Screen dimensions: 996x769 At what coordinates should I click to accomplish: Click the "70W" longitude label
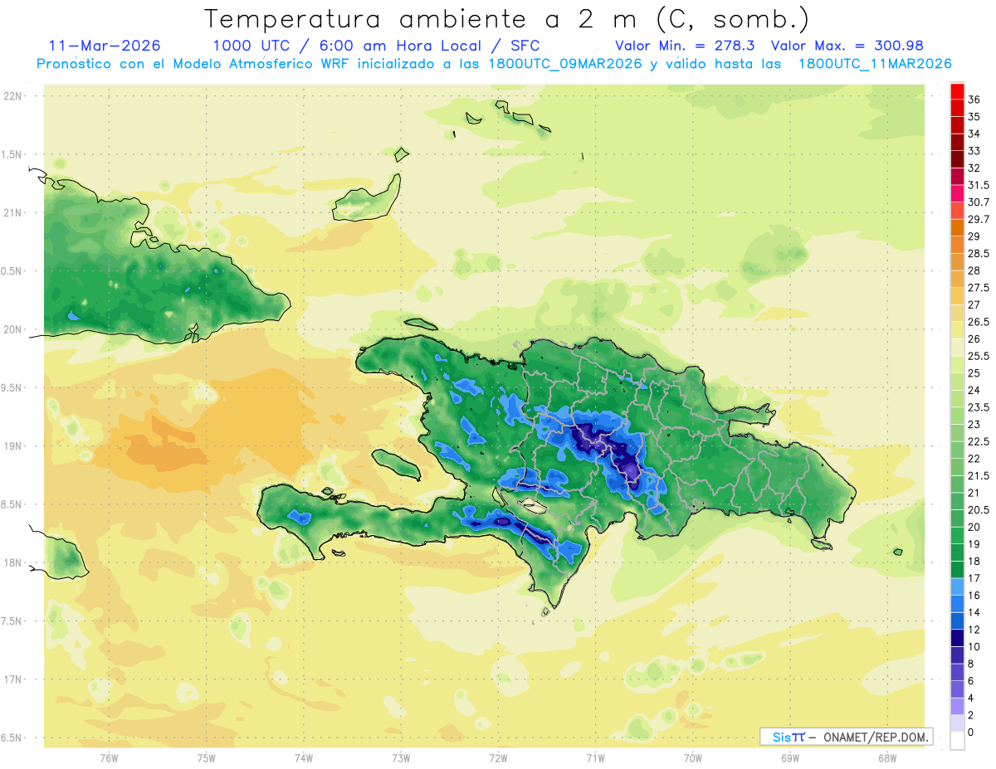692,758
